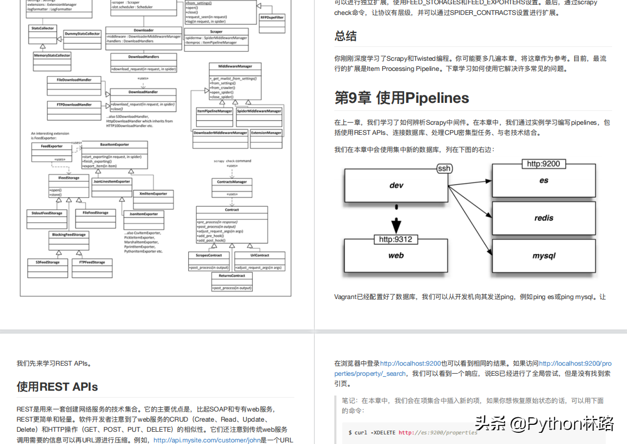Click the BlockingFeedStorage class box
The height and width of the screenshot is (444, 627).
pos(69,240)
